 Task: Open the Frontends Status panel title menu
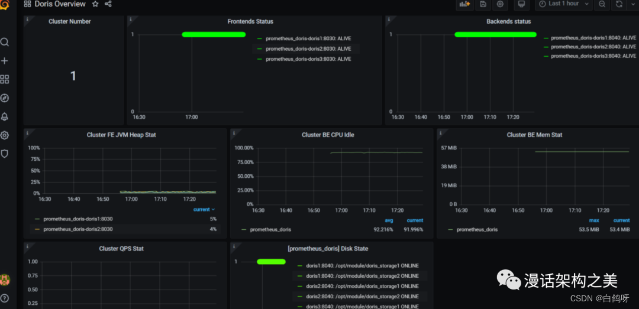(x=250, y=22)
